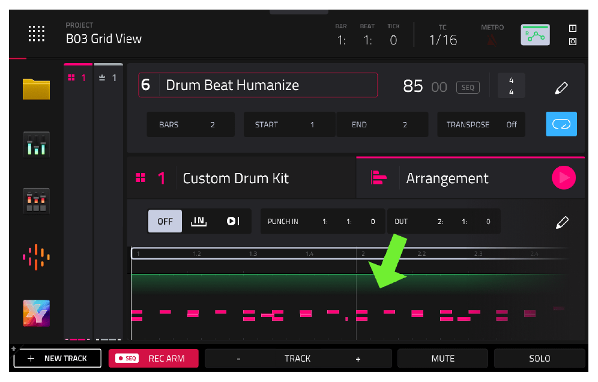Viewport: 598px width, 382px height.
Task: Click the pink drum pads icon beside track 1
Action: pyautogui.click(x=140, y=178)
